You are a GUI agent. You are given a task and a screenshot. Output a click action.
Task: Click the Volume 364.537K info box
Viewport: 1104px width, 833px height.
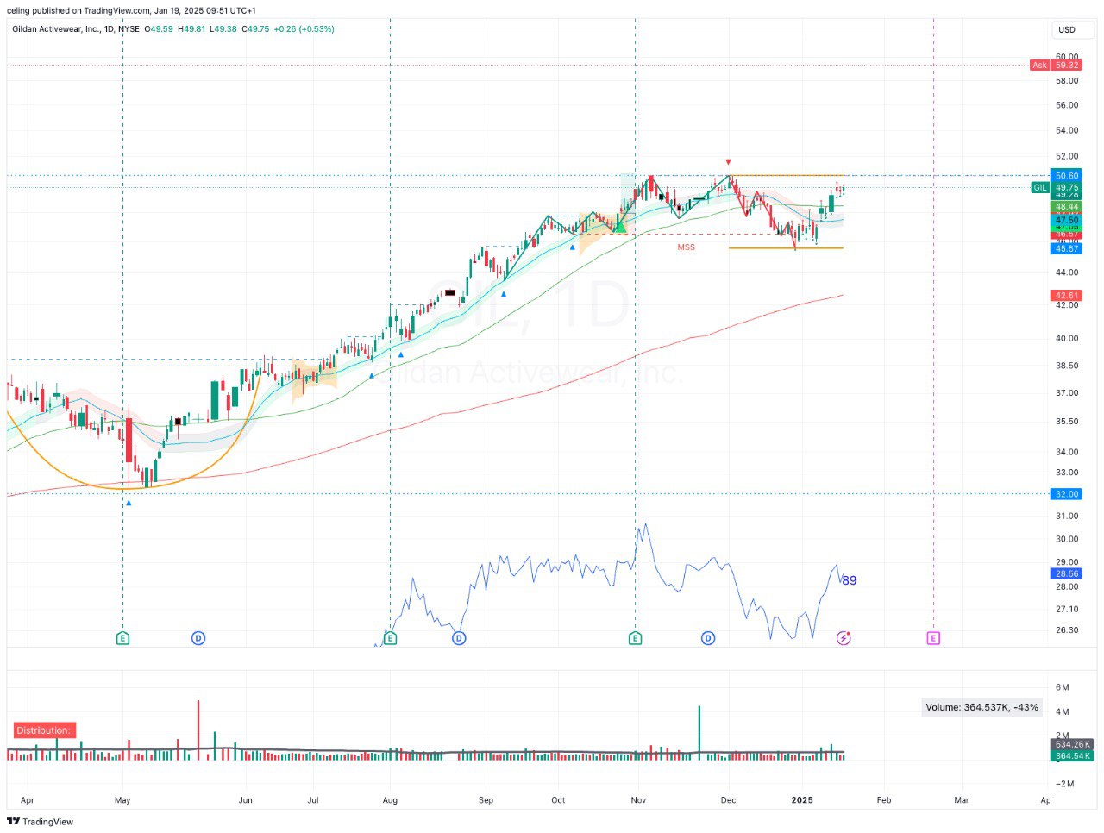click(982, 707)
